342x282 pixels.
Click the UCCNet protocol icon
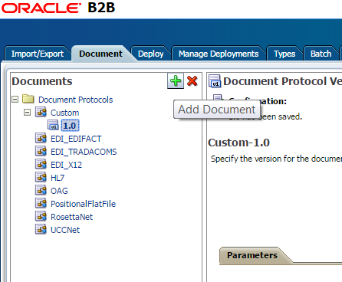[41, 229]
